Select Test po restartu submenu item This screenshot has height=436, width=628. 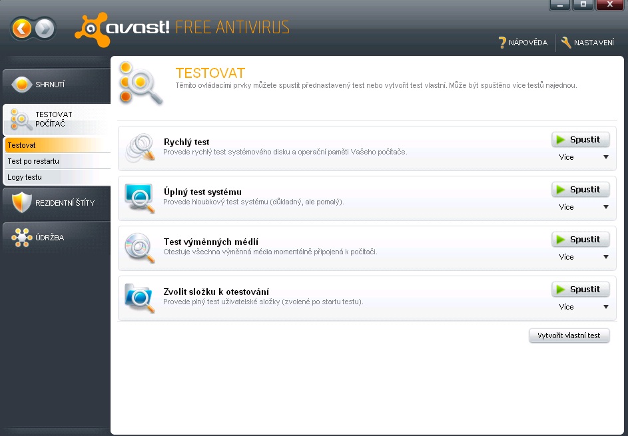click(58, 161)
